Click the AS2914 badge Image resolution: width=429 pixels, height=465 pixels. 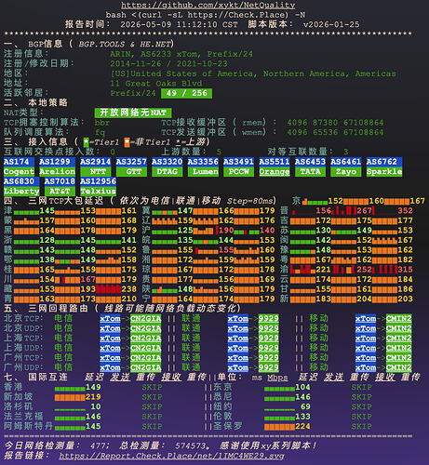tap(96, 162)
